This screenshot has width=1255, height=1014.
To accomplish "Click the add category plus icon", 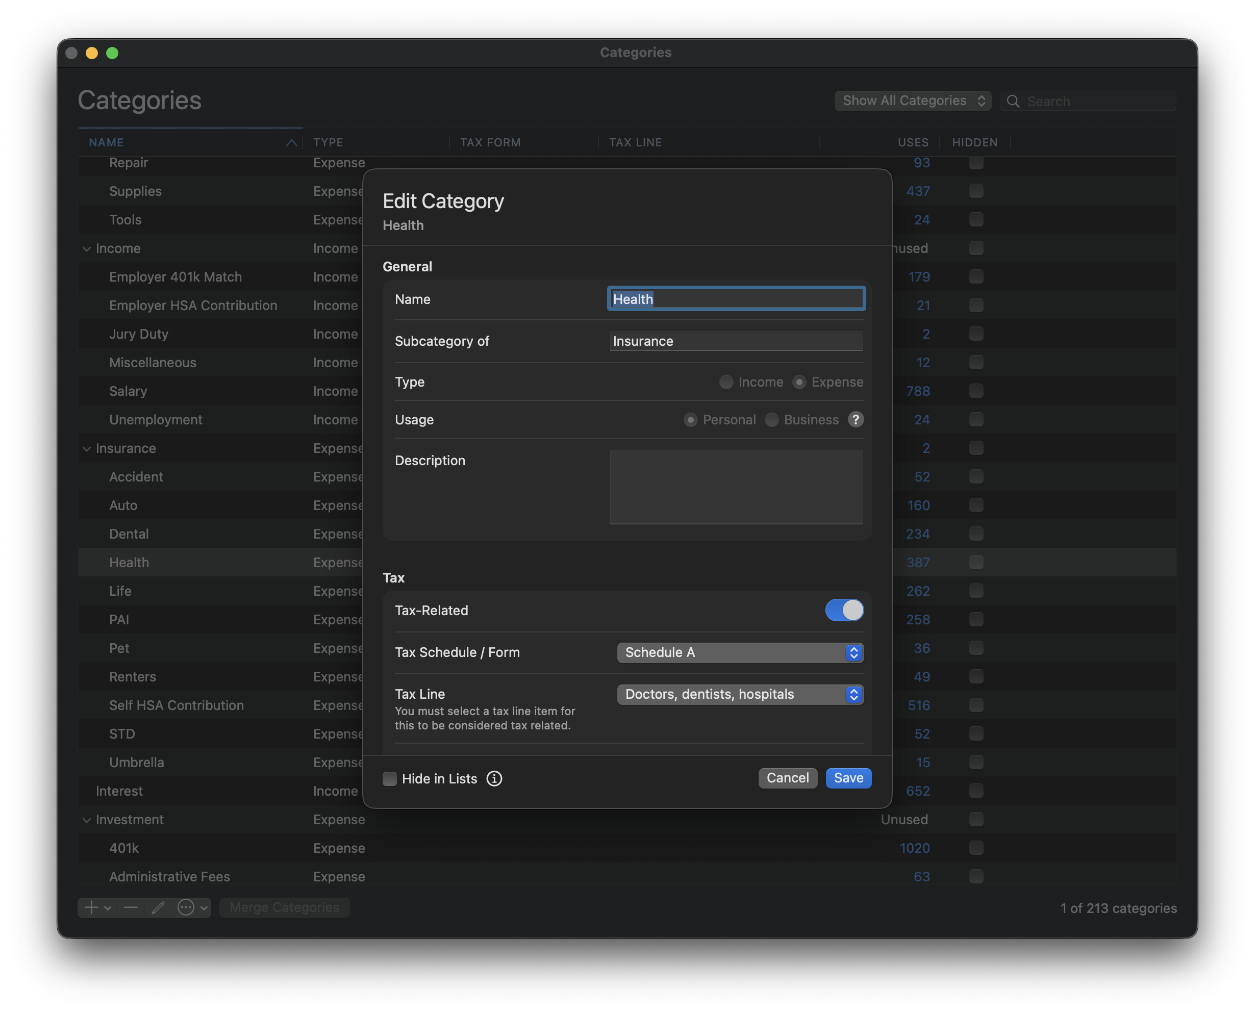I will 91,907.
